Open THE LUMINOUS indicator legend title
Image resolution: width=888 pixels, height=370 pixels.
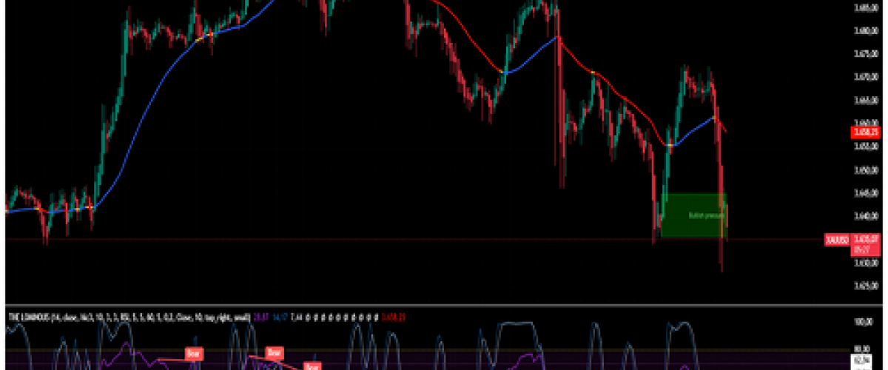pyautogui.click(x=28, y=316)
